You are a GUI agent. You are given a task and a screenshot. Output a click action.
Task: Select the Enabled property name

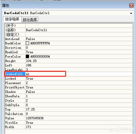(11, 52)
